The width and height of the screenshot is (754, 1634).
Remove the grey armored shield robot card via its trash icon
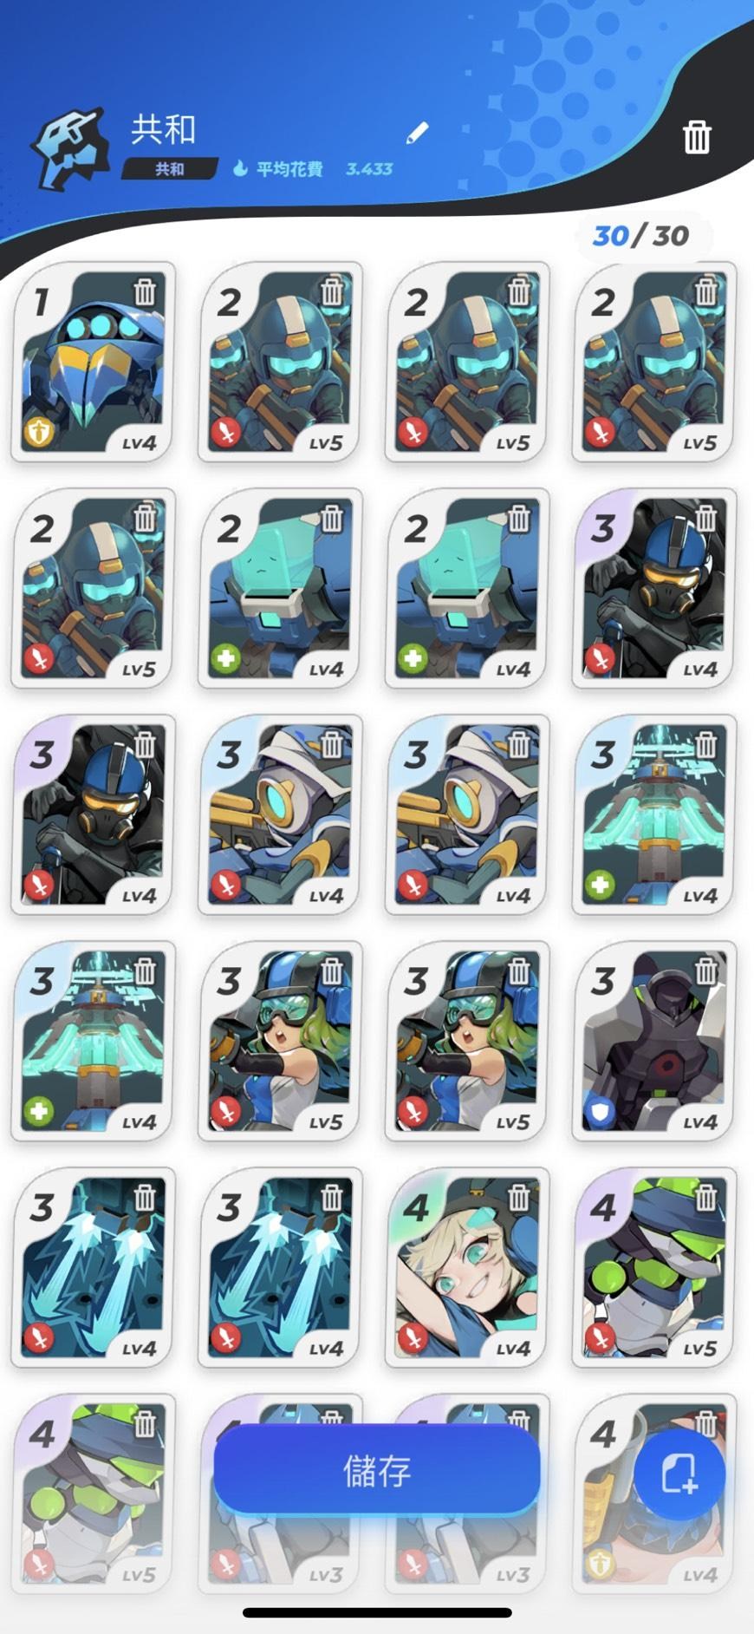tap(705, 971)
